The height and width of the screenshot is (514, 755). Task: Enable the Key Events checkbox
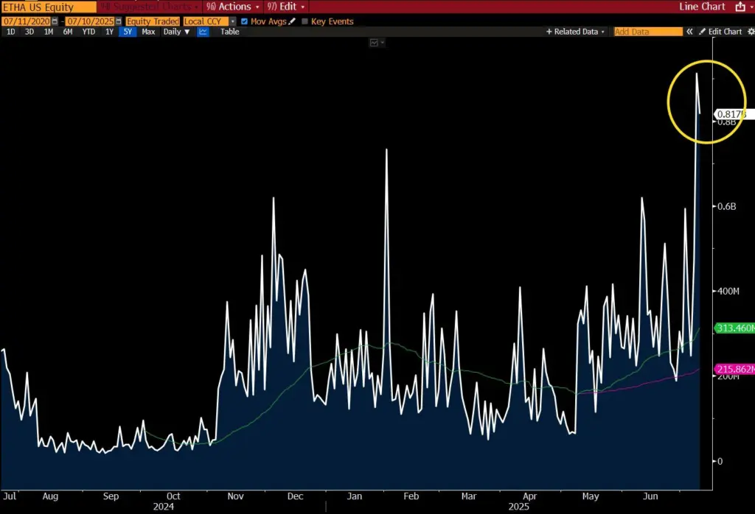point(305,21)
